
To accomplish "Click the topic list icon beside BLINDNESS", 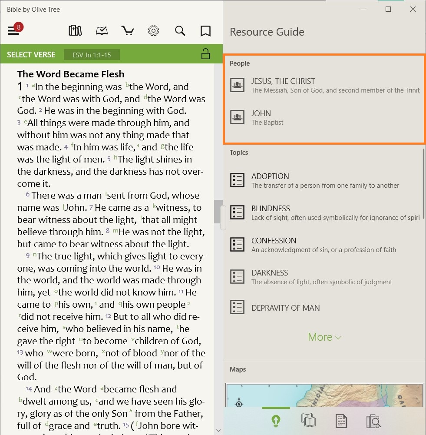I will point(237,212).
